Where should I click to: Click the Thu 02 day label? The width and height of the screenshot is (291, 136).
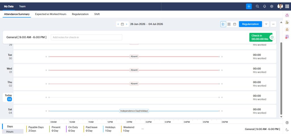pos(10,84)
